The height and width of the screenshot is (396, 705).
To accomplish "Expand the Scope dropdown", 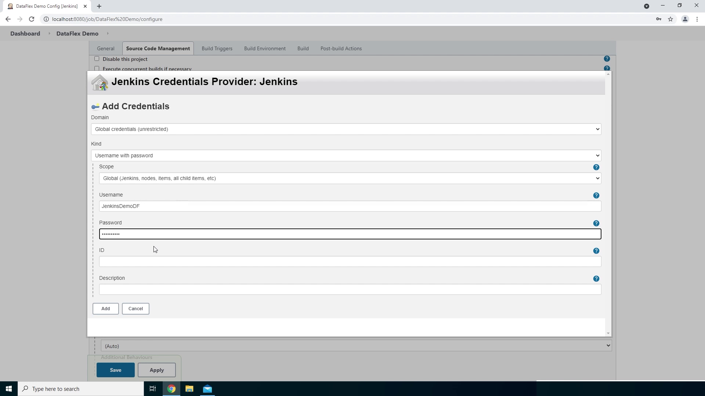I will click(350, 178).
